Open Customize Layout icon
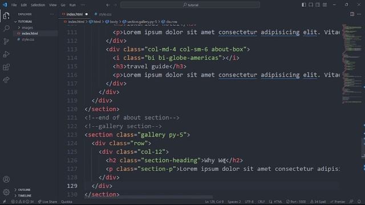The height and width of the screenshot is (205, 365). pos(325,5)
